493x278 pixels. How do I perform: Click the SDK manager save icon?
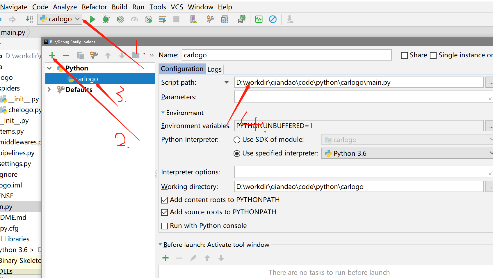(x=241, y=19)
